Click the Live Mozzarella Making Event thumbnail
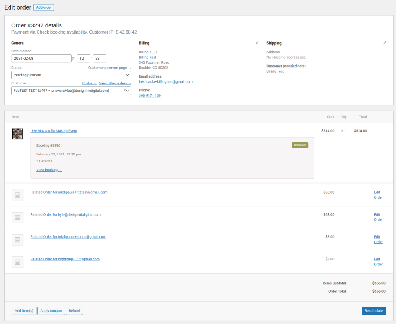 pos(17,134)
